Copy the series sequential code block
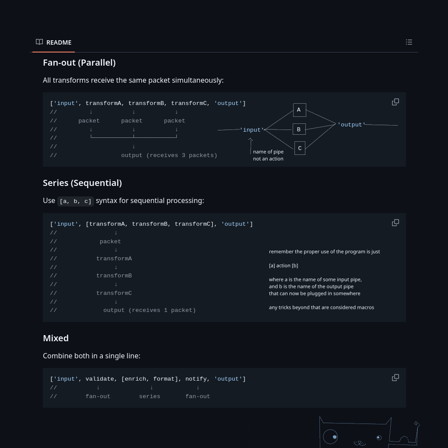 395,223
